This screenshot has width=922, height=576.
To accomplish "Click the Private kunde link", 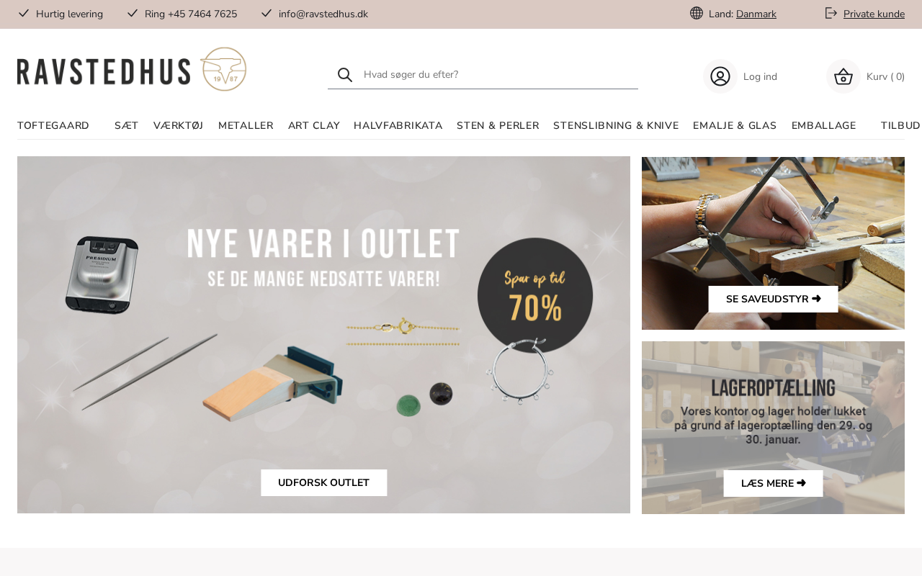I will (874, 14).
